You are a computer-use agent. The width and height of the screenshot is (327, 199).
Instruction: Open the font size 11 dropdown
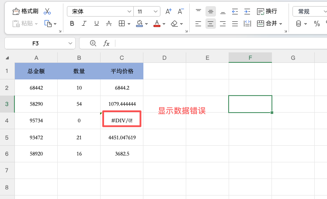tap(156, 11)
